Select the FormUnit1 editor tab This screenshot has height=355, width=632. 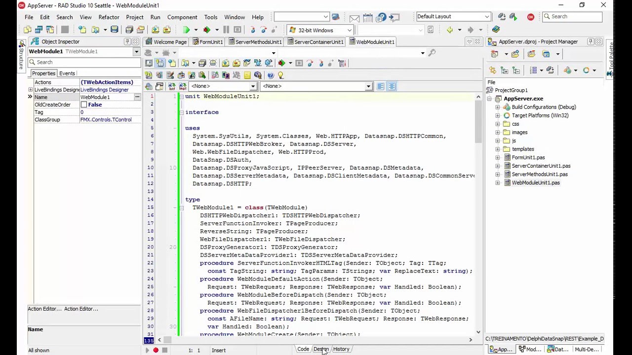(x=207, y=42)
